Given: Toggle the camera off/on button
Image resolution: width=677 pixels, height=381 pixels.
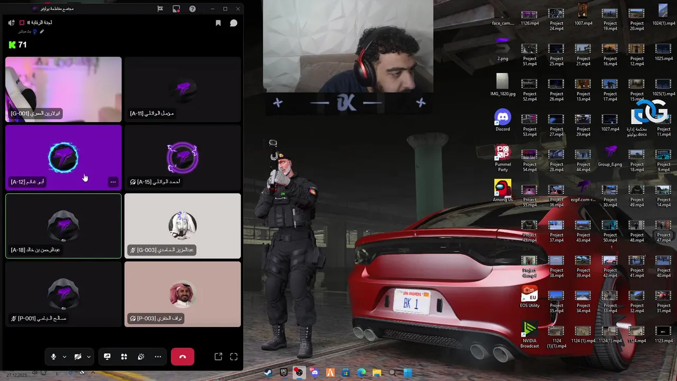Looking at the screenshot, I should point(78,357).
